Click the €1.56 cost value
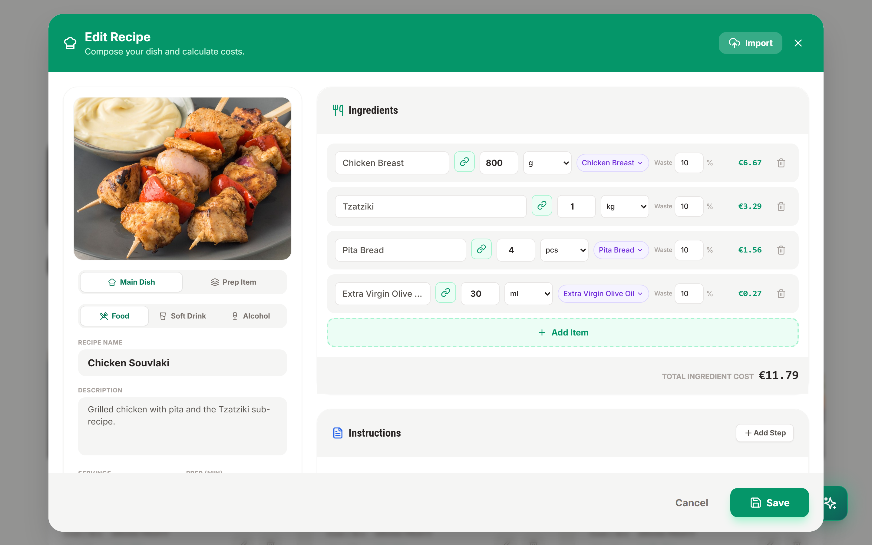 tap(750, 250)
